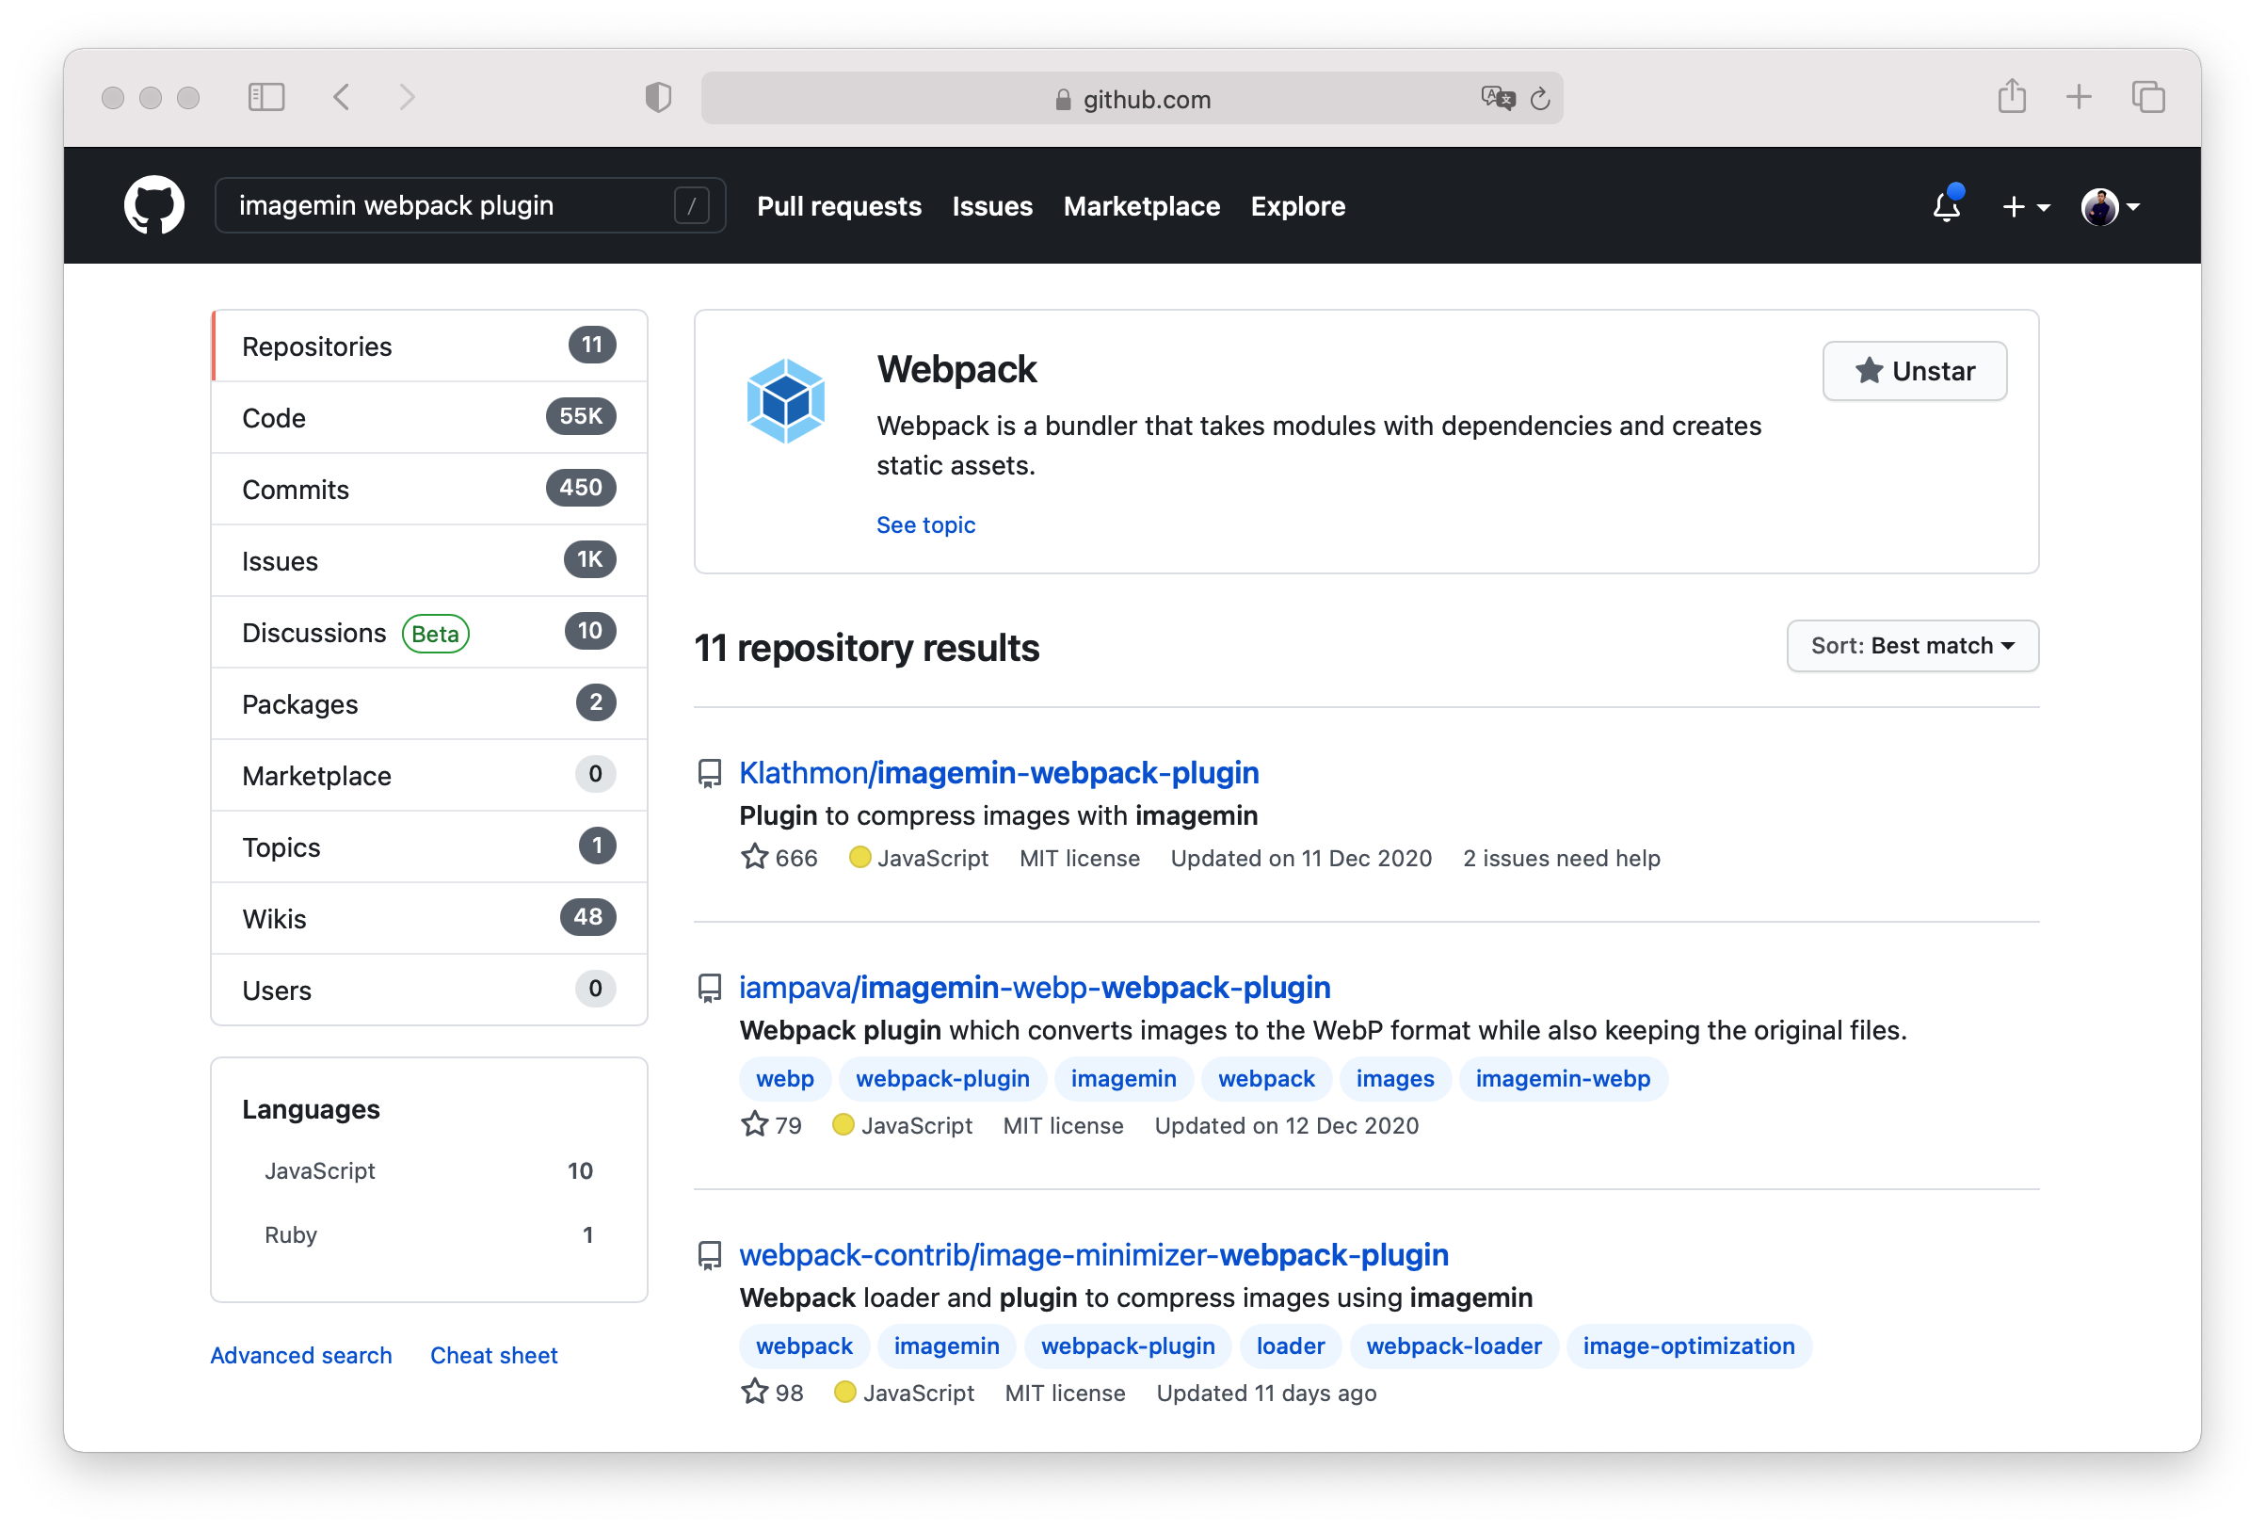The height and width of the screenshot is (1531, 2265).
Task: Select Wikis results filter
Action: 429,918
